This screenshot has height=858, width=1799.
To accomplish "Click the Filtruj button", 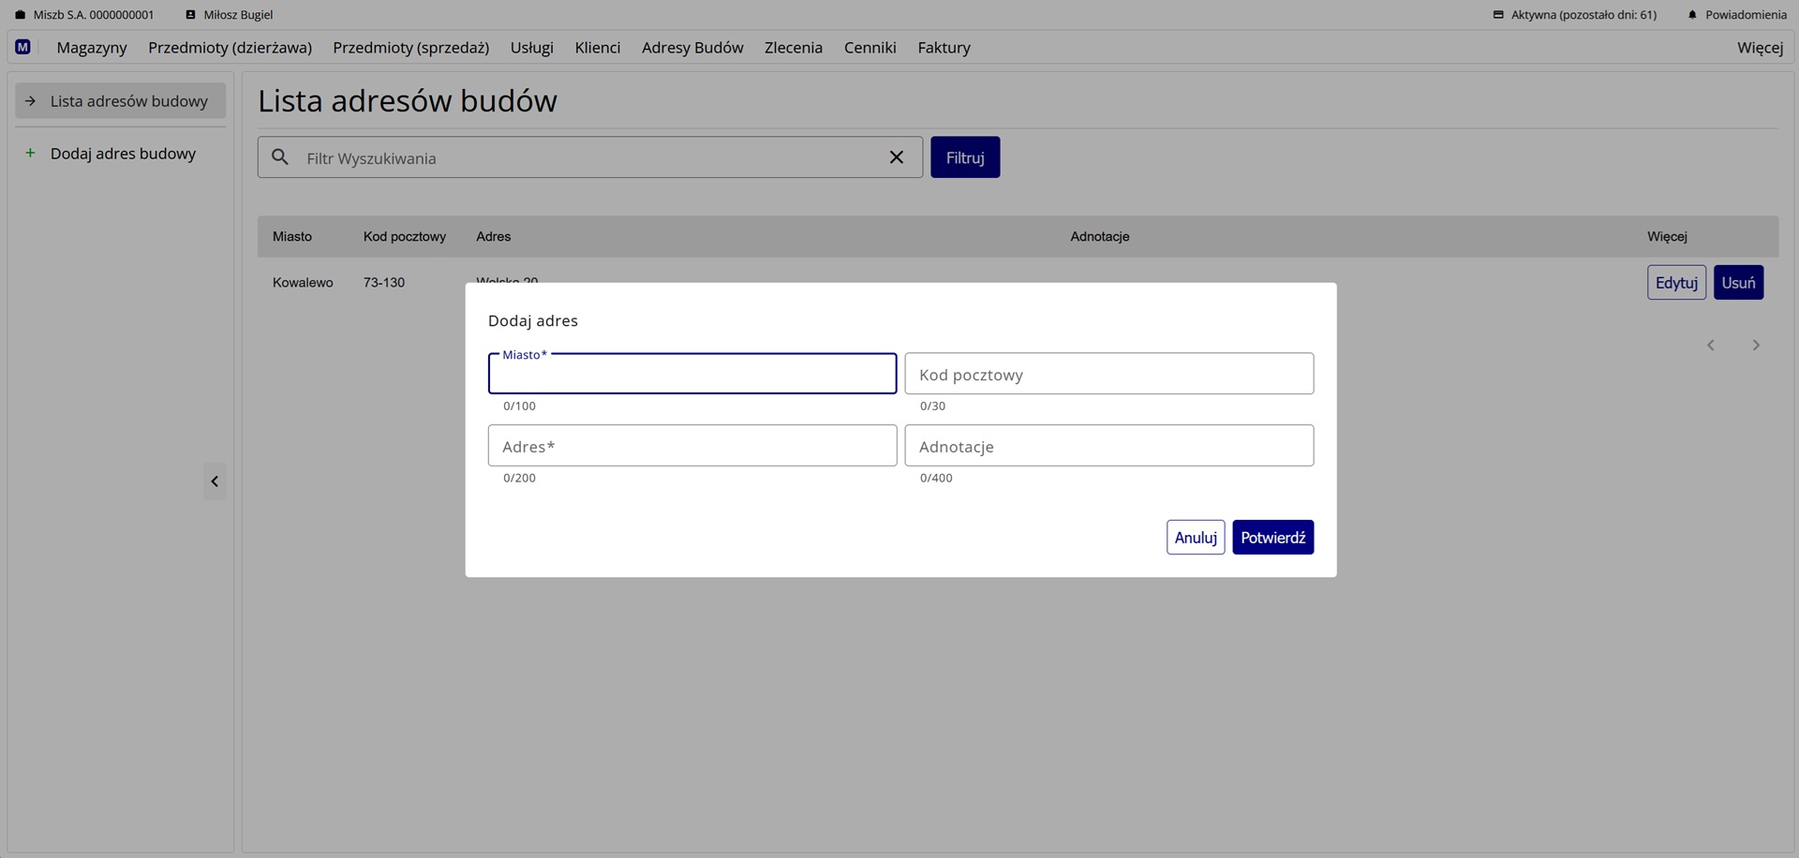I will tap(964, 157).
